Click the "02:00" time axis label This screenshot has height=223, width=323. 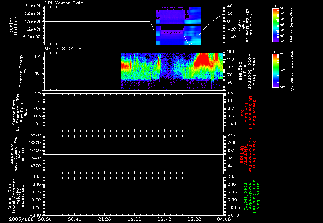[134, 219]
